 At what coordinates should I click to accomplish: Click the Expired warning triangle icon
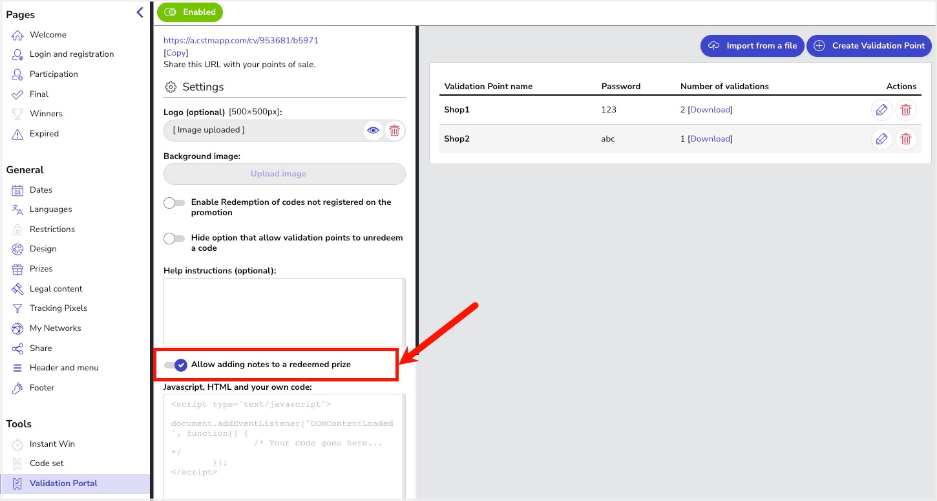point(17,134)
